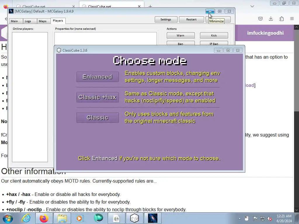Click the Ban action button
This screenshot has width=299, height=224.
pyautogui.click(x=180, y=43)
